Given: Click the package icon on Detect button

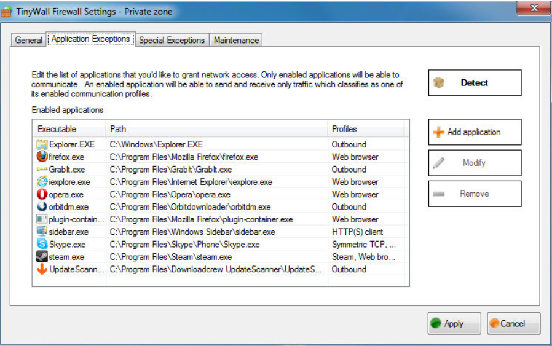Looking at the screenshot, I should click(x=439, y=83).
